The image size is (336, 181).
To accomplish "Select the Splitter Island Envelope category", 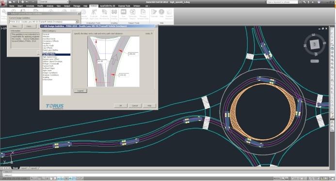I will click(x=52, y=61).
